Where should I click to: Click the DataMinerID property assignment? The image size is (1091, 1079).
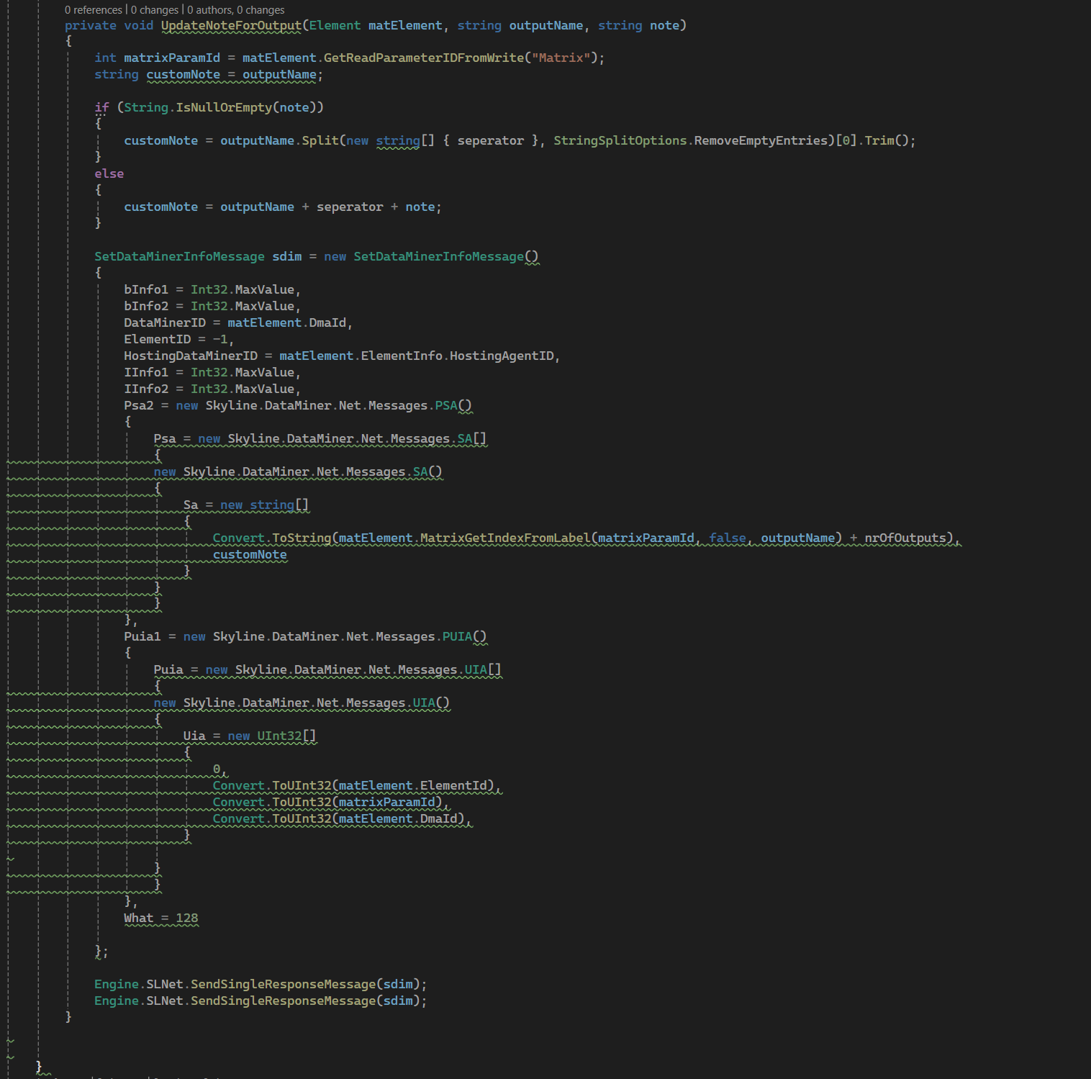[164, 323]
